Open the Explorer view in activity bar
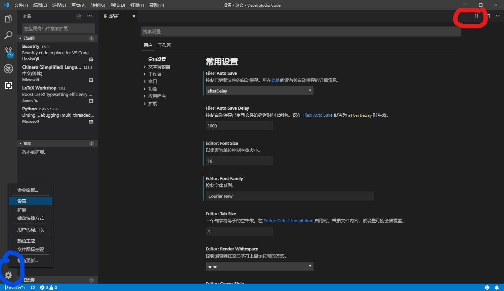Screen dimensions: 504x291 pyautogui.click(x=8, y=19)
